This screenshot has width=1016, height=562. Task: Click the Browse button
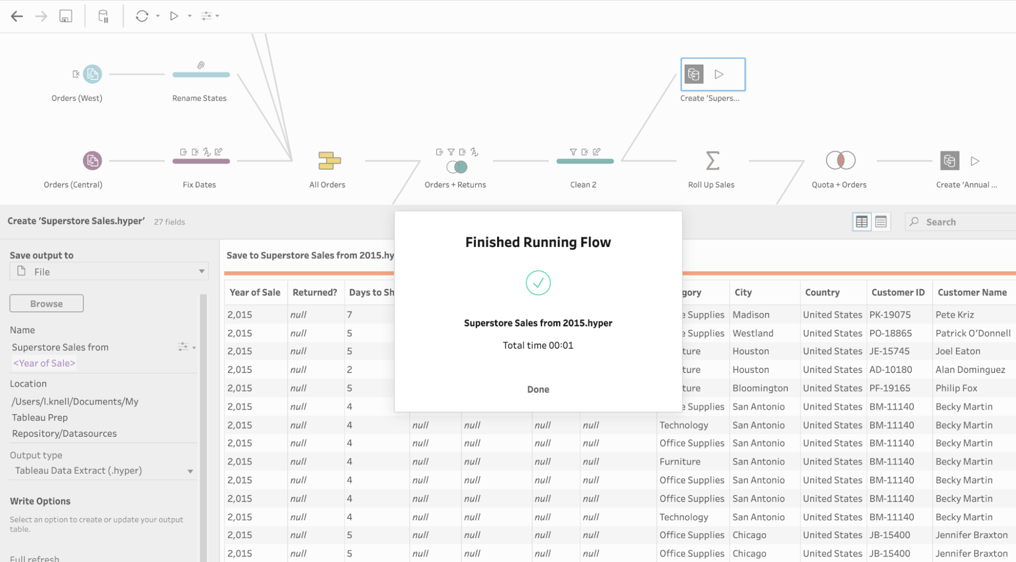(x=46, y=303)
